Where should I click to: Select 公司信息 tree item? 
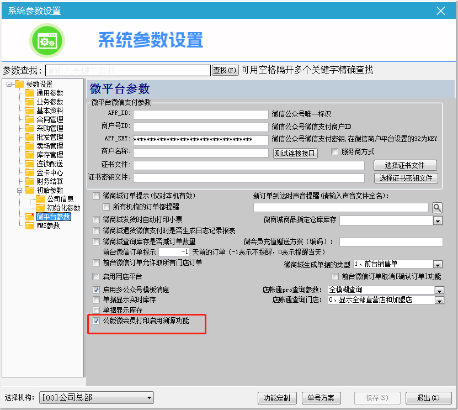[x=61, y=199]
